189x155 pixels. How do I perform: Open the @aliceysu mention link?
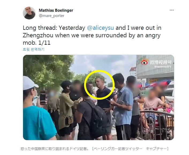100,28
